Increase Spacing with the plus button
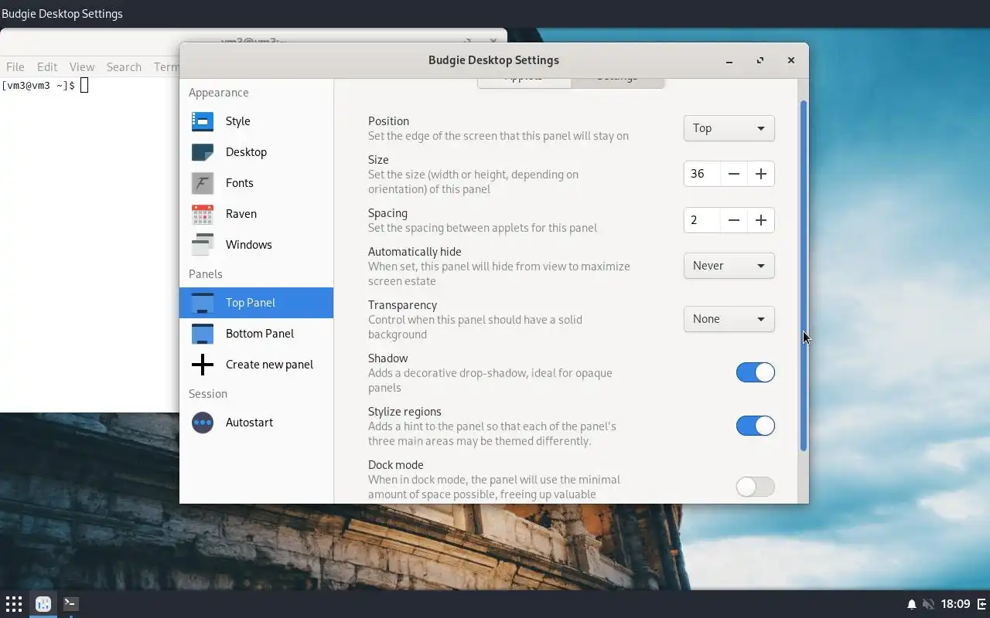The height and width of the screenshot is (618, 990). pos(761,220)
